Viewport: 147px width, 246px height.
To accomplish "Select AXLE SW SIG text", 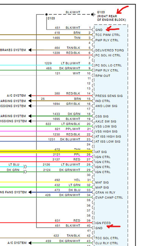I will click(x=106, y=121).
